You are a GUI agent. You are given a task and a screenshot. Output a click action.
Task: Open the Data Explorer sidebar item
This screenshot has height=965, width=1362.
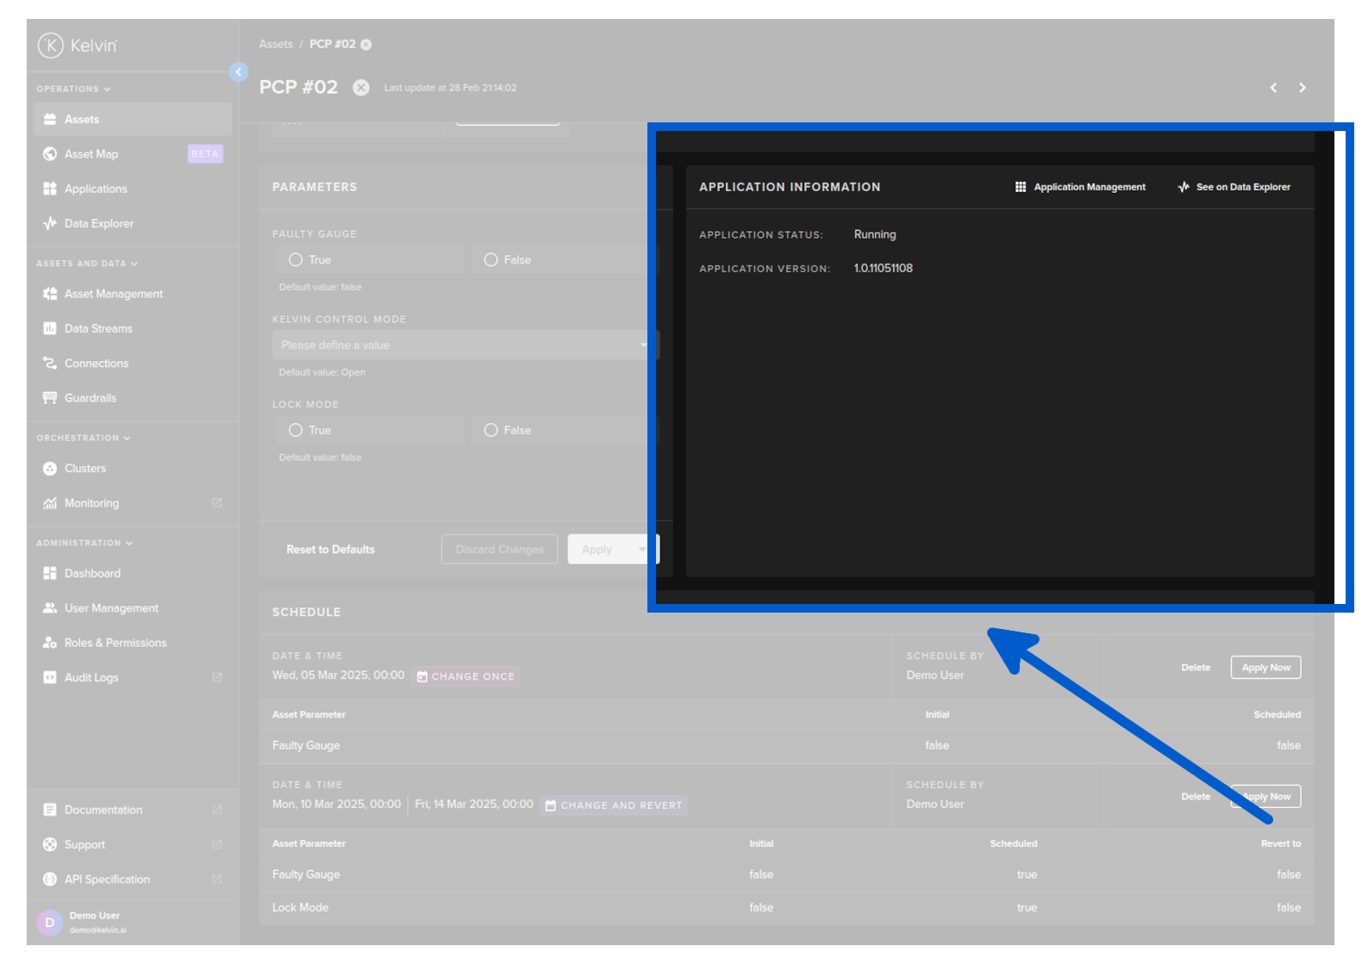98,224
